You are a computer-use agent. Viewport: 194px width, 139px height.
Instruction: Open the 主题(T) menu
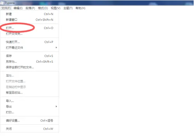pos(68,8)
